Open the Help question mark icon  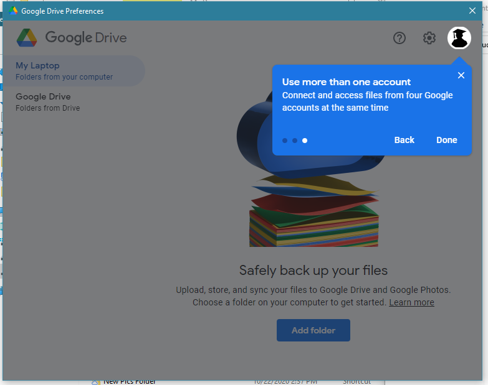pyautogui.click(x=399, y=38)
